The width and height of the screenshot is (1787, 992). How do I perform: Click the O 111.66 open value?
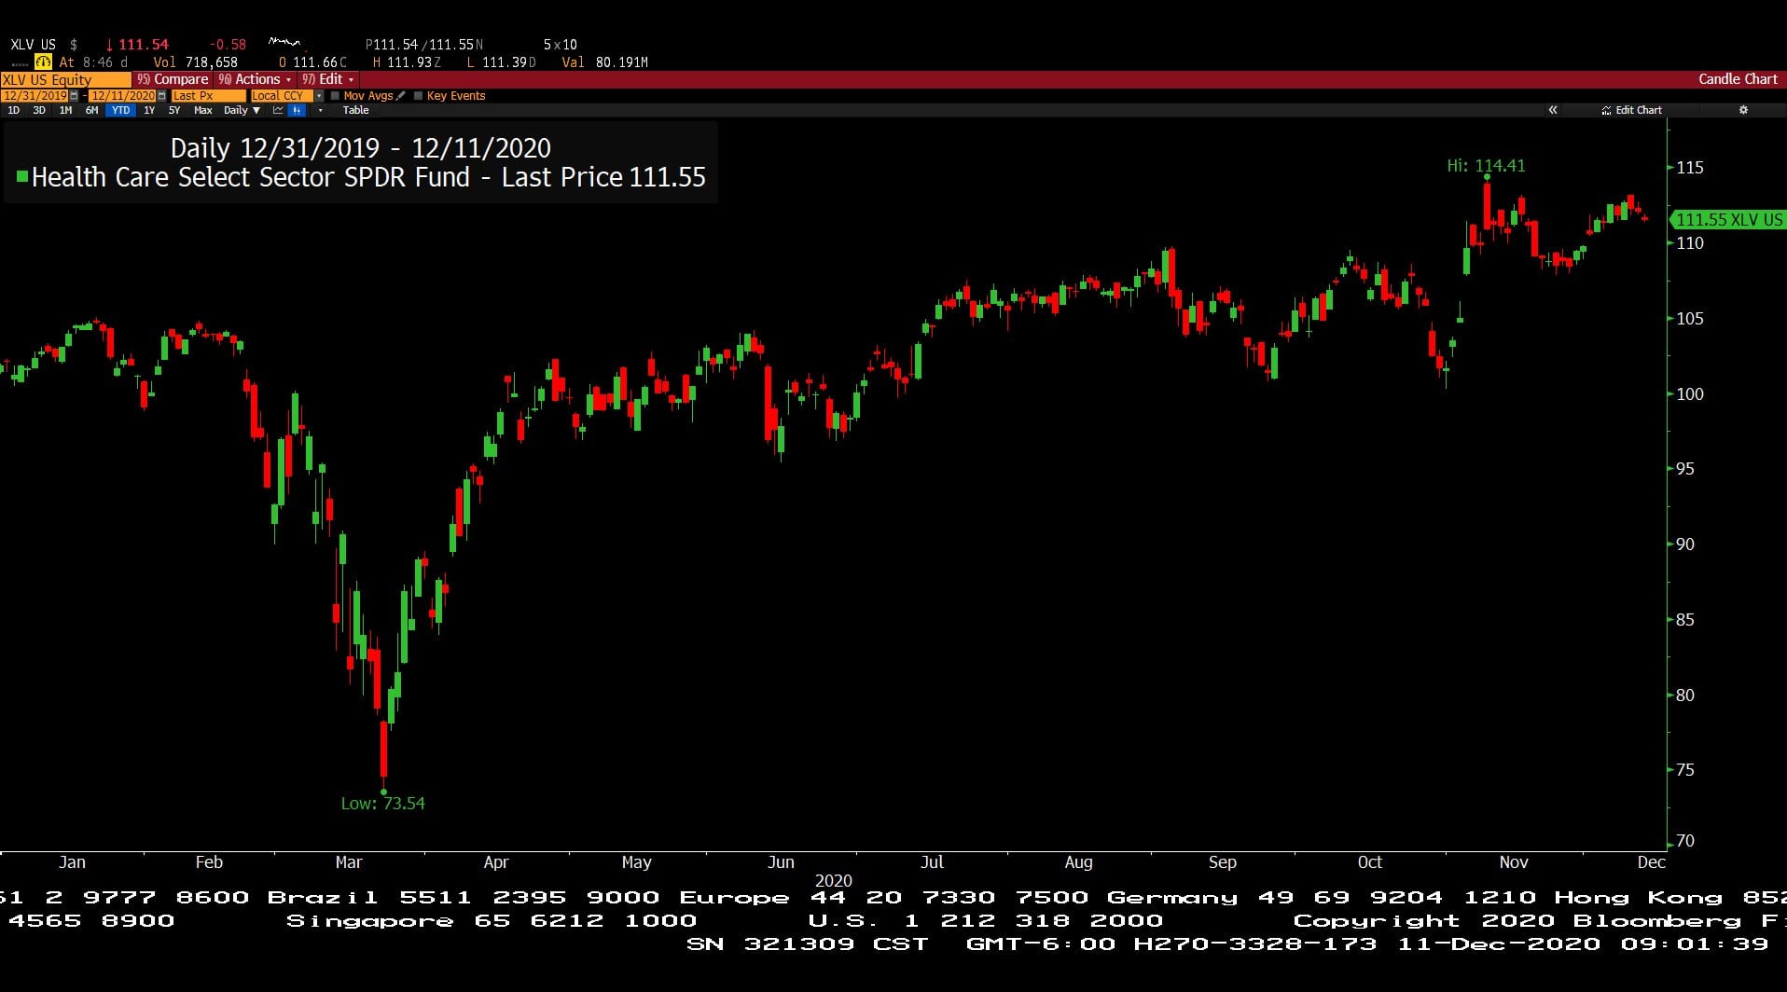tap(312, 62)
